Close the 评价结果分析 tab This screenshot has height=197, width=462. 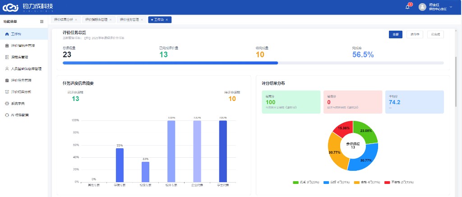pyautogui.click(x=76, y=20)
